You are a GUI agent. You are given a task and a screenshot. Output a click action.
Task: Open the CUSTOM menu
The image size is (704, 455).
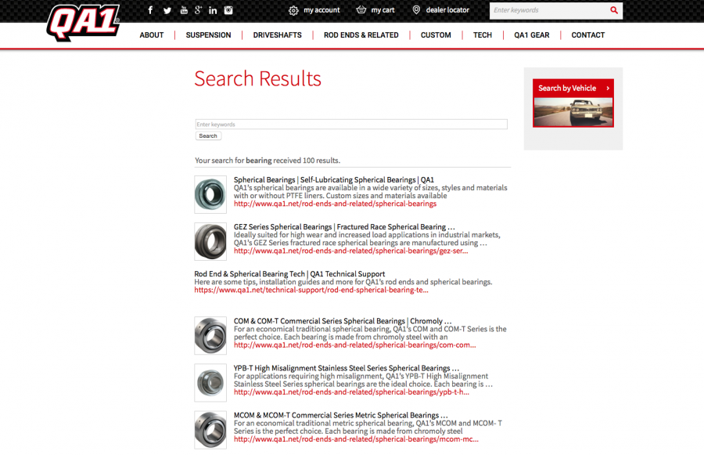tap(436, 35)
